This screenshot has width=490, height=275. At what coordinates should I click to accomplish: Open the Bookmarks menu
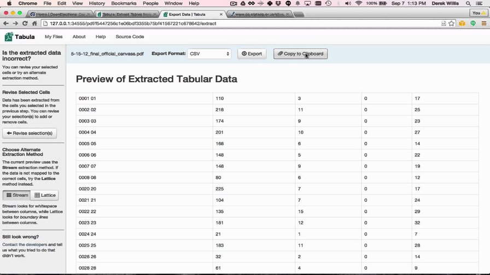[124, 3]
